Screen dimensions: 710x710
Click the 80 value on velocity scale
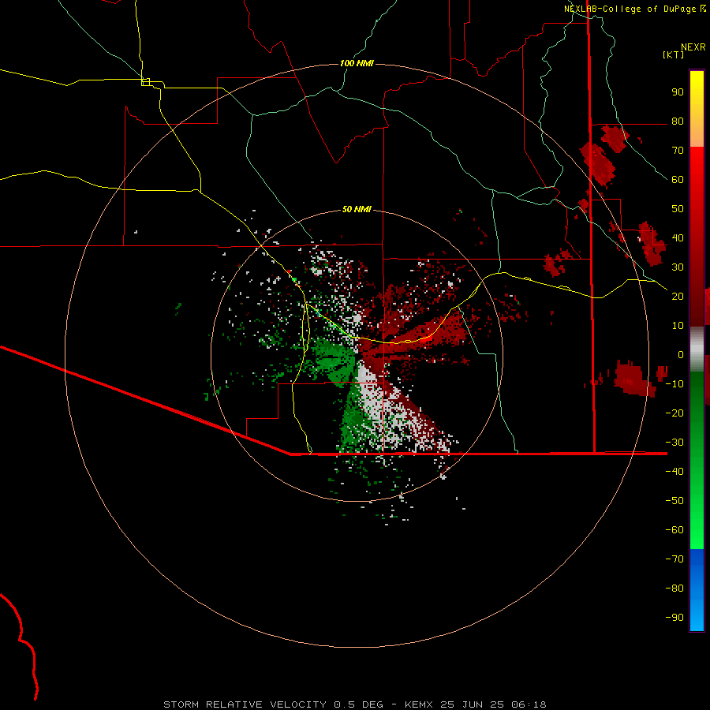click(678, 121)
